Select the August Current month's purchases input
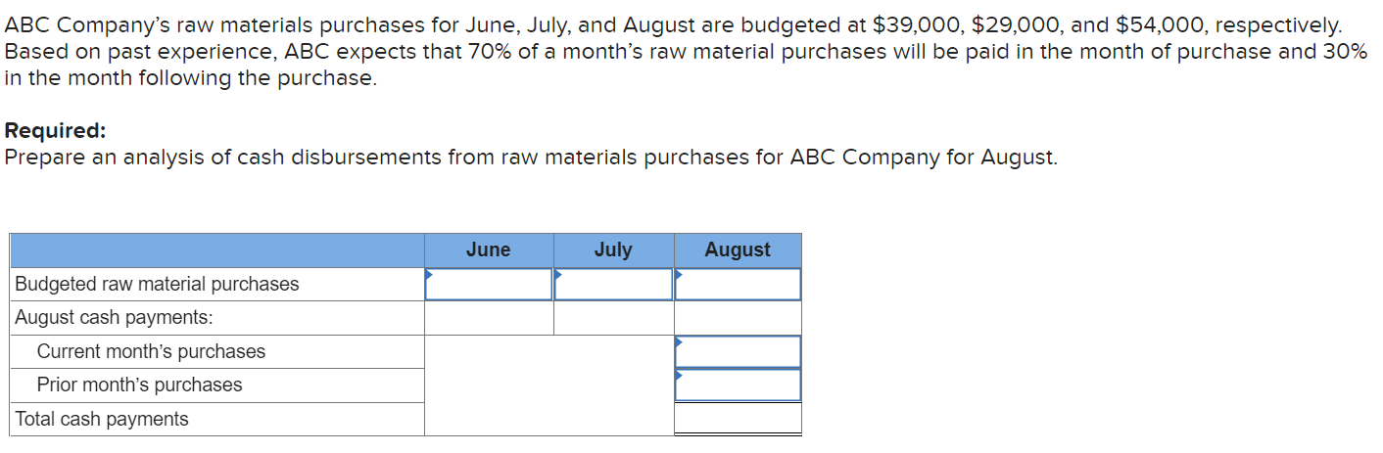 pyautogui.click(x=738, y=351)
